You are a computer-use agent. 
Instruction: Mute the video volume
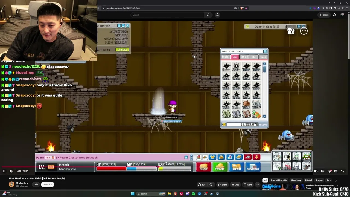pyautogui.click(x=11, y=171)
